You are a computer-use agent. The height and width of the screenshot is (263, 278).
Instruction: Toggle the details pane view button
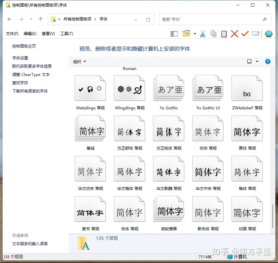(x=255, y=33)
